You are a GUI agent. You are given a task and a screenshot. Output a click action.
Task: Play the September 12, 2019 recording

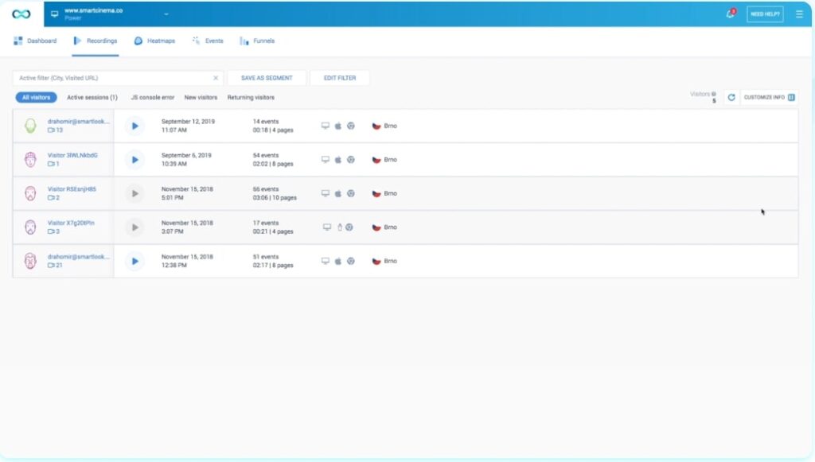[135, 126]
